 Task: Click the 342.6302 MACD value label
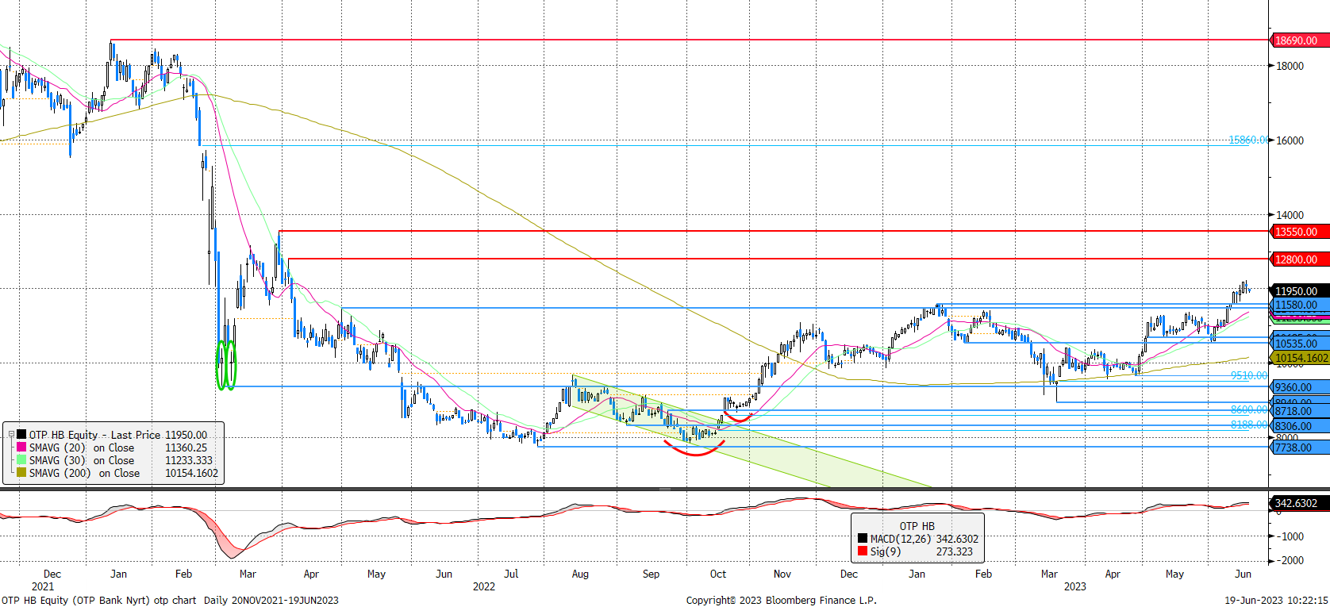[x=1300, y=503]
